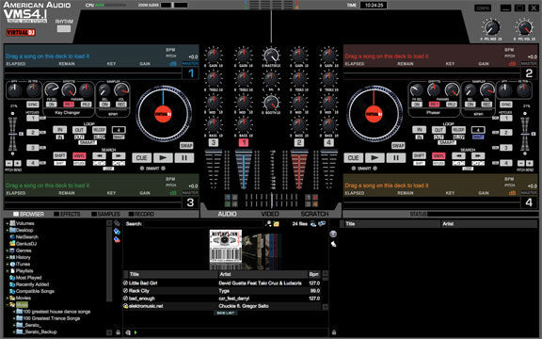This screenshot has width=542, height=339.
Task: Click the NetSearch globe icon
Action: click(12, 237)
